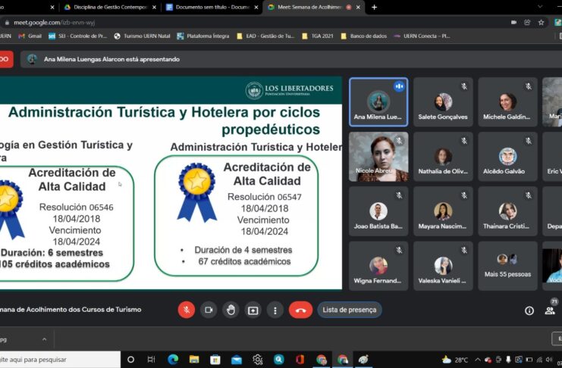Select Wigna Fernandes participant tile
This screenshot has height=368, width=562.
pyautogui.click(x=378, y=266)
